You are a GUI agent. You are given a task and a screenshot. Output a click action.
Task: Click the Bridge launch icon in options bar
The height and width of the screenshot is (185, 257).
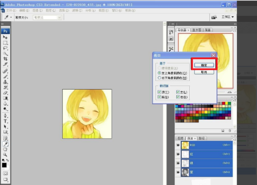click(x=214, y=17)
